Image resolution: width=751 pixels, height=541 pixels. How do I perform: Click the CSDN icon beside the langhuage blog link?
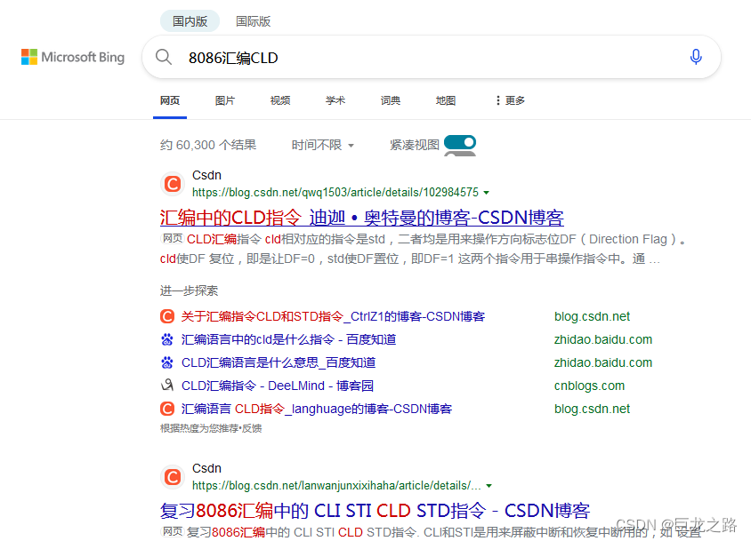167,409
